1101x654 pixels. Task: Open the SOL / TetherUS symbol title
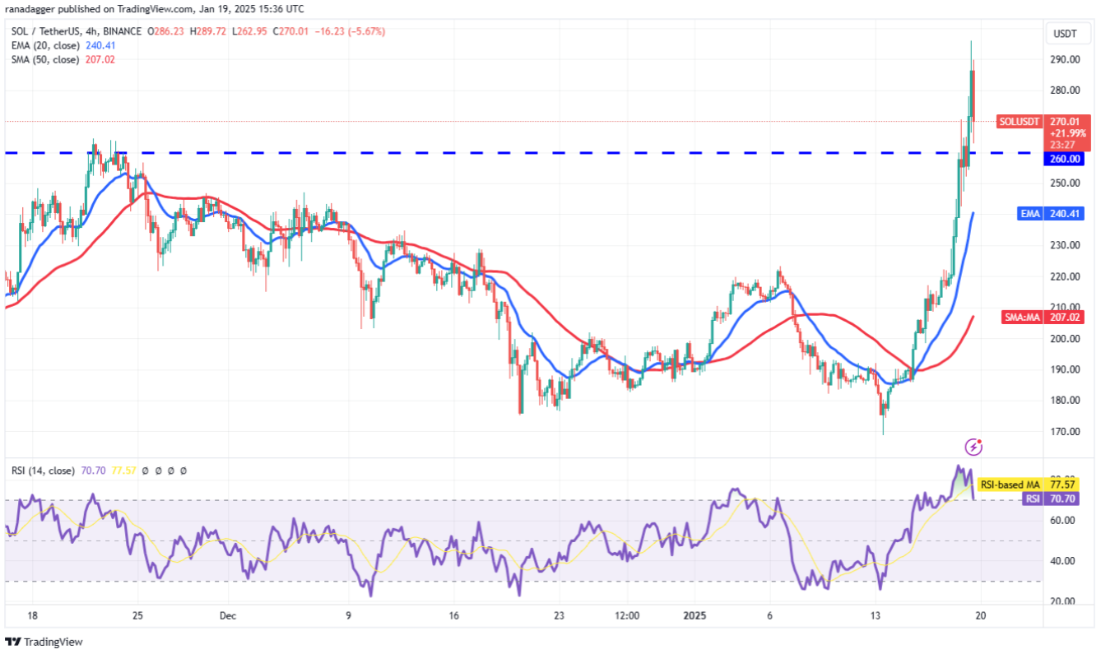pyautogui.click(x=44, y=32)
